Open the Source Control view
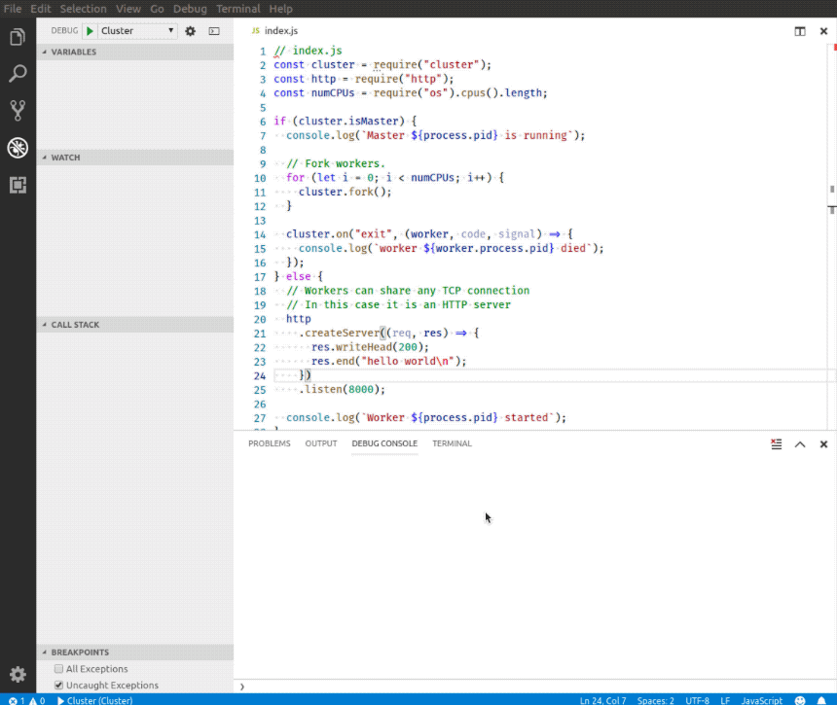The image size is (837, 705). click(18, 110)
